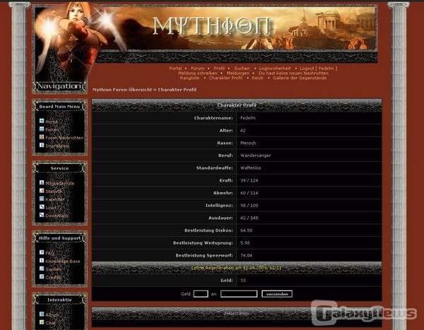Click the Forum icon in Board Main Menu
The image size is (424, 330).
click(x=42, y=129)
